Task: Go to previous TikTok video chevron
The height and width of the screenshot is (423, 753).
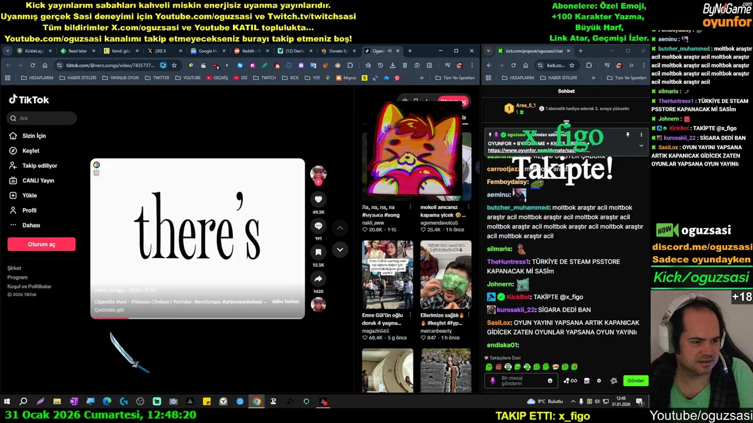Action: point(339,228)
